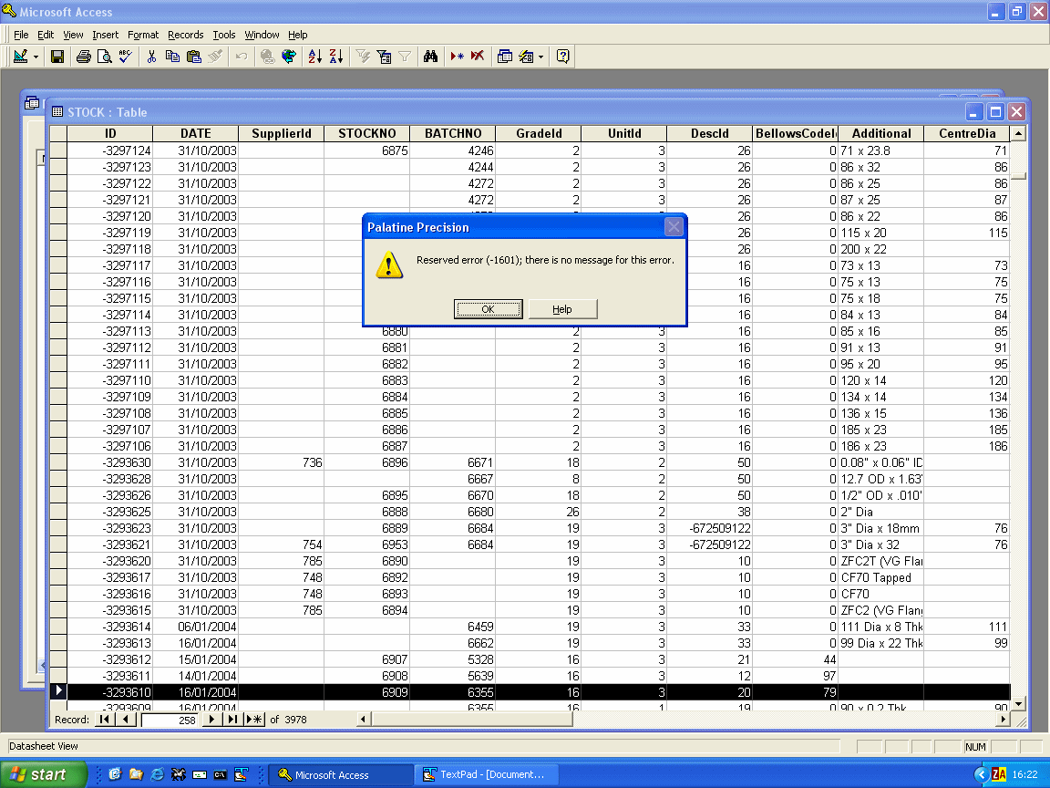Click the Undo toolbar icon
1050x788 pixels.
pyautogui.click(x=241, y=57)
